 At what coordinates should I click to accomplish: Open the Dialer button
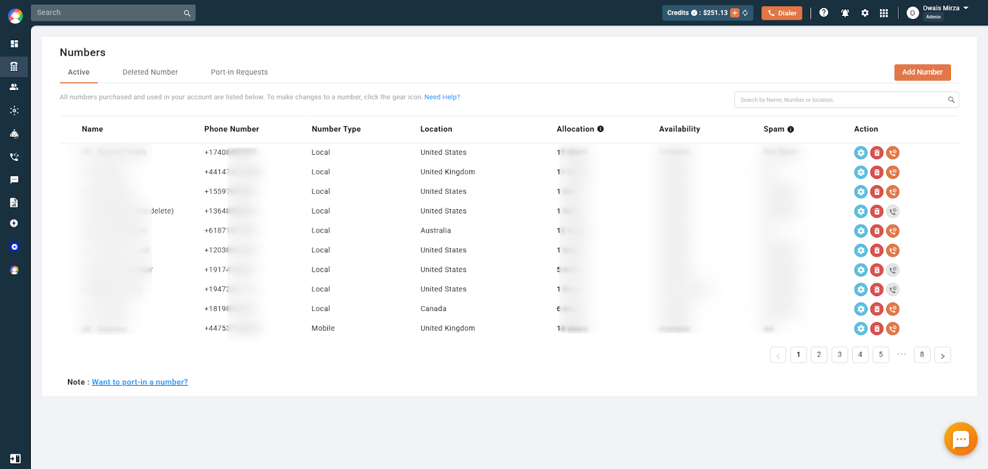[782, 13]
